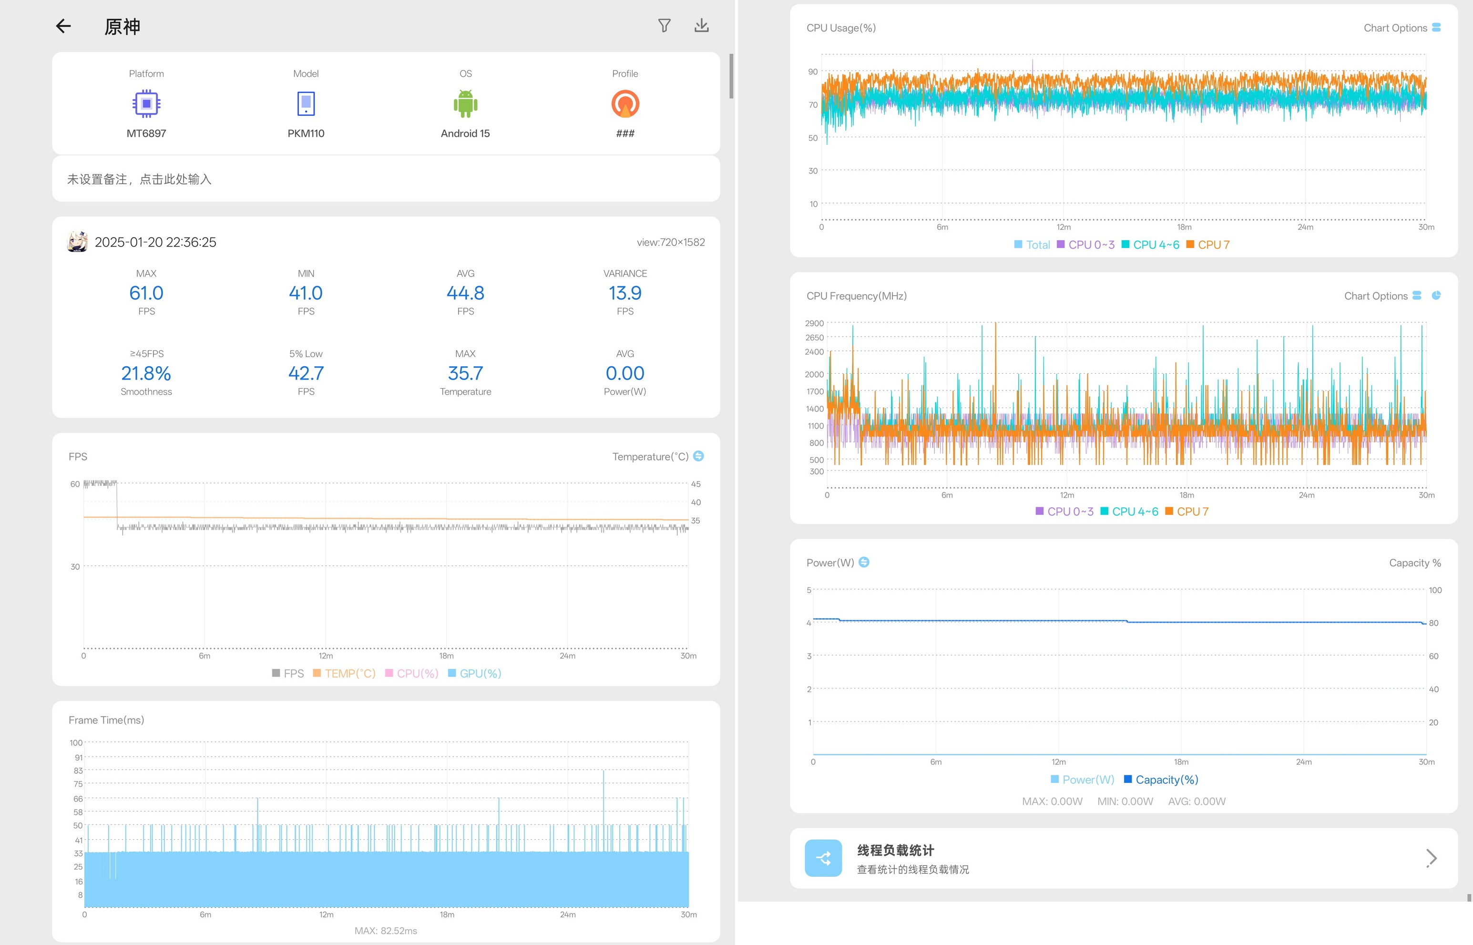
Task: Click the MT6897 platform chip icon
Action: coord(146,104)
